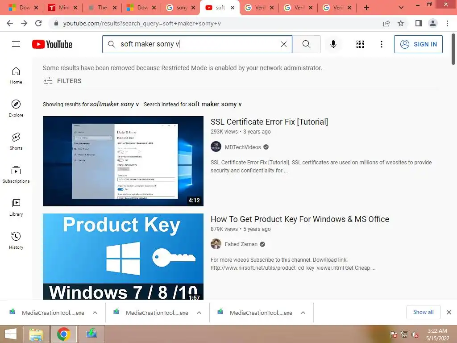Image resolution: width=457 pixels, height=343 pixels.
Task: Visit the Fahed Zaman channel
Action: click(x=241, y=244)
